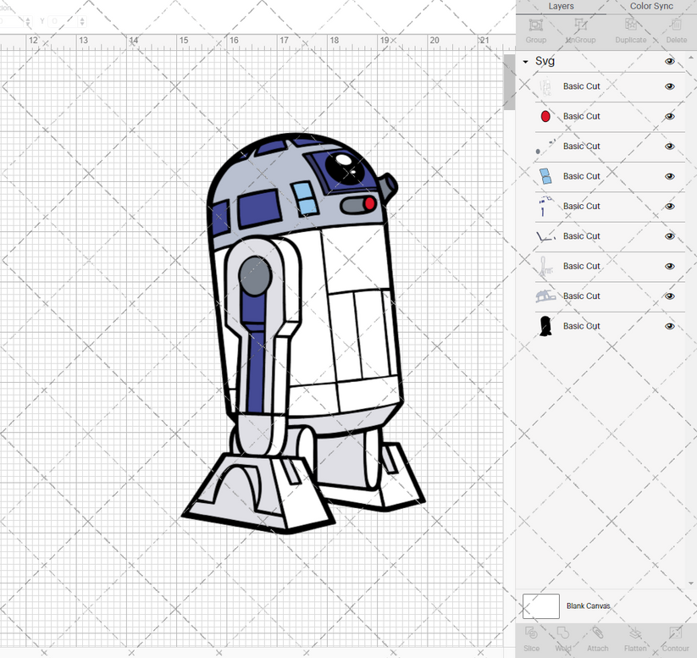Image resolution: width=697 pixels, height=658 pixels.
Task: Open the Blank Canvas color swatch
Action: (x=543, y=606)
